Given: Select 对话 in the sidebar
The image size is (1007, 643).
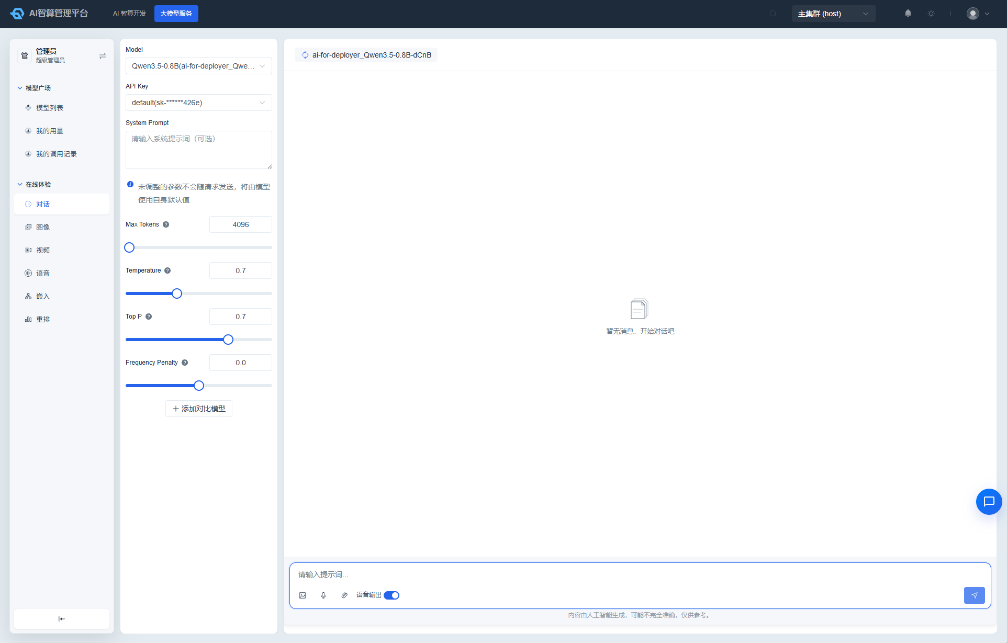Looking at the screenshot, I should [x=62, y=204].
